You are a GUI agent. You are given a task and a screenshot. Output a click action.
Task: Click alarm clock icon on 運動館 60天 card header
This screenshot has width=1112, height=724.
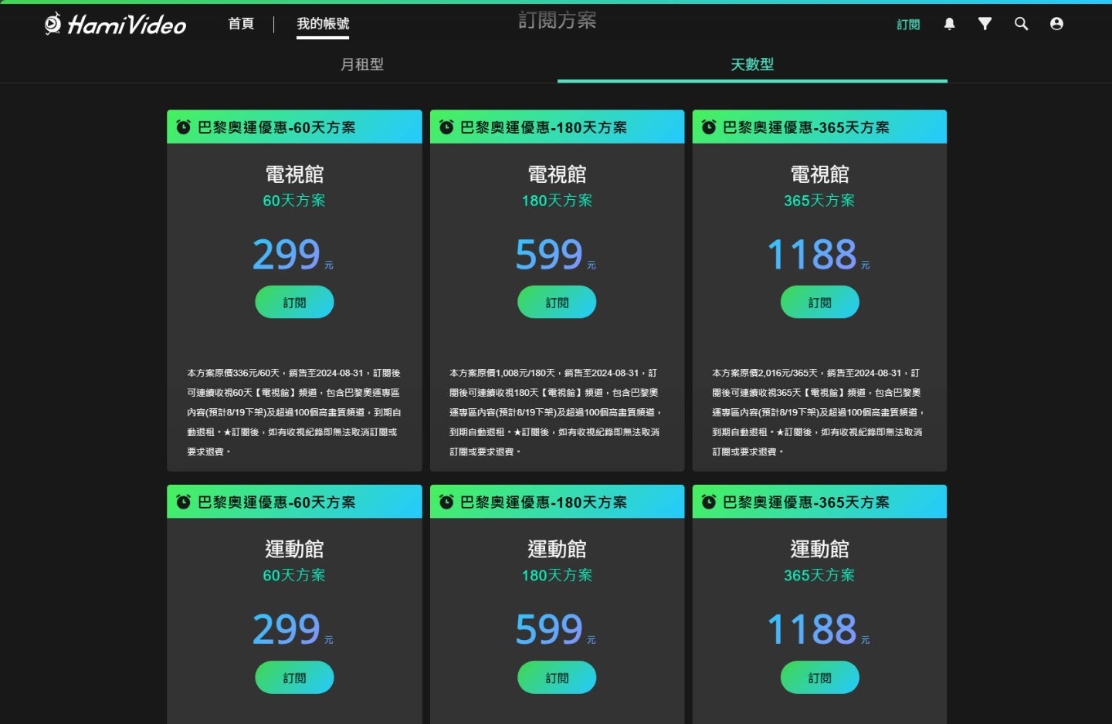click(x=183, y=502)
